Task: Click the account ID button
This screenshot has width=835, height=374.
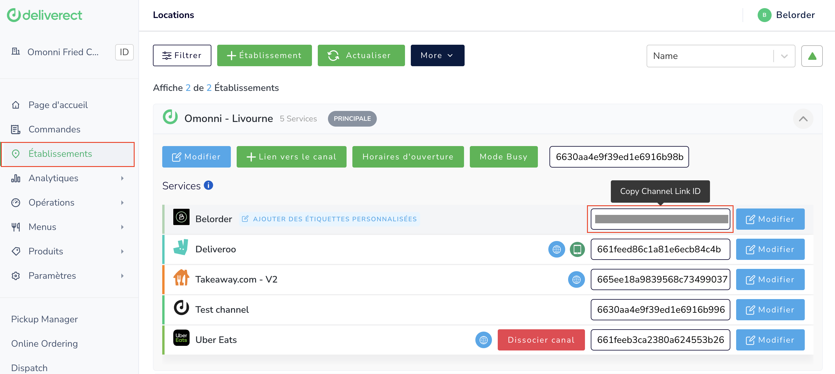Action: 124,52
